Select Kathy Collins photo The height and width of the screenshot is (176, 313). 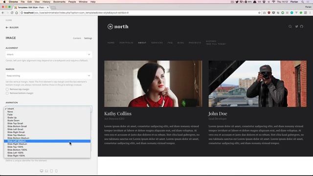(153, 84)
